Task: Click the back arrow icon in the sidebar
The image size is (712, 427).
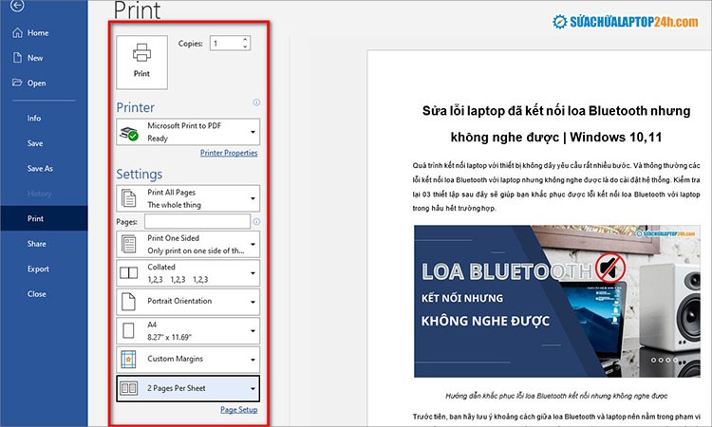Action: (17, 6)
